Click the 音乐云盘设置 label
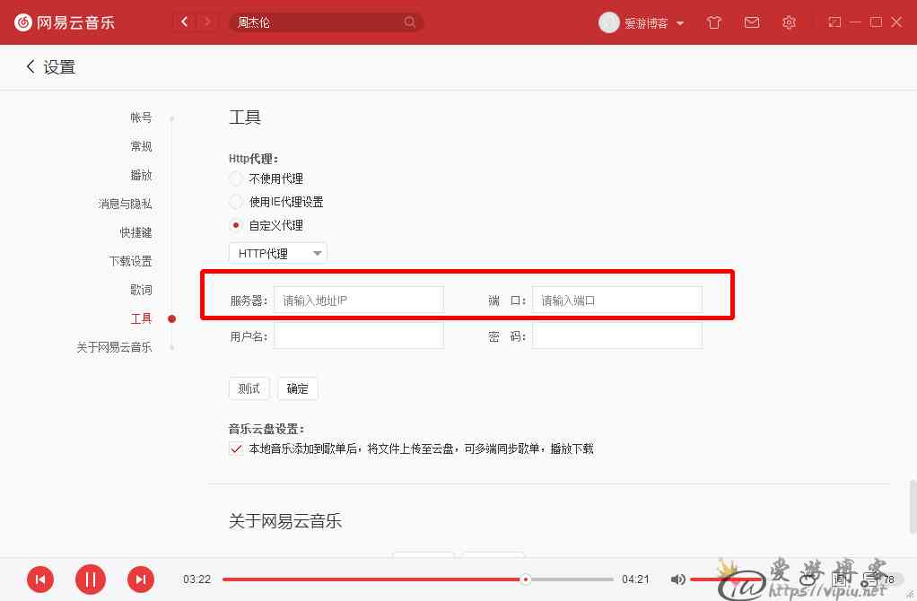This screenshot has height=601, width=917. pos(266,429)
